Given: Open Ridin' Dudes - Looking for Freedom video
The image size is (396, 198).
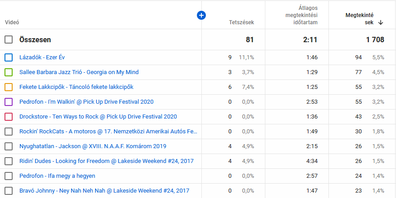Looking at the screenshot, I should tap(106, 161).
